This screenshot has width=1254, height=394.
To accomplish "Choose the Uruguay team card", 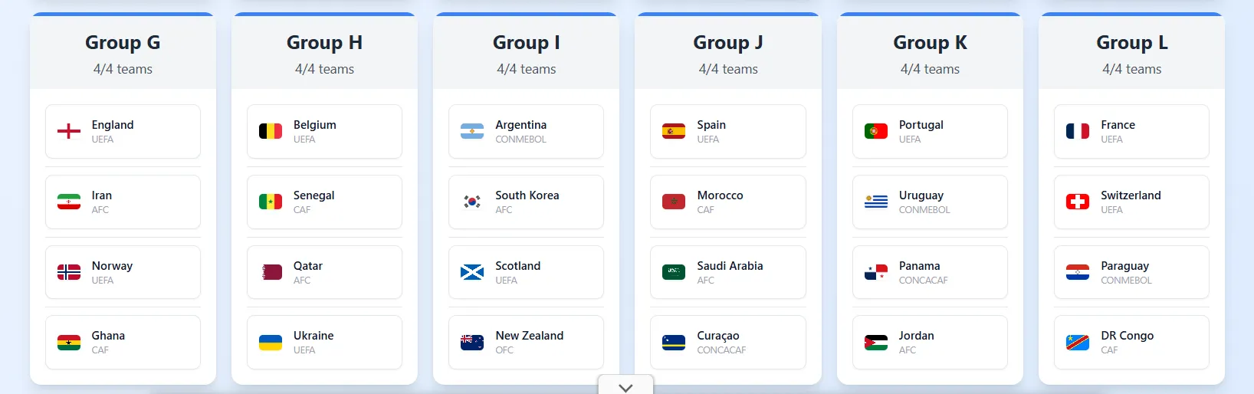I will click(930, 202).
